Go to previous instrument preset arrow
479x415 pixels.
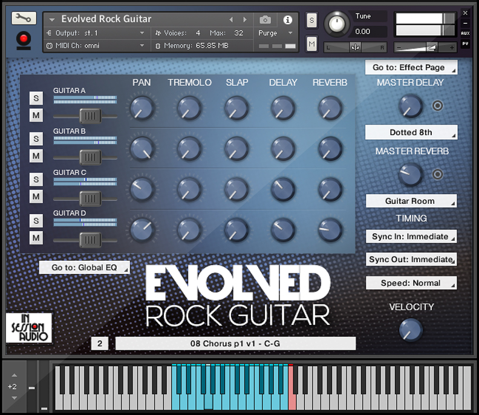[231, 19]
